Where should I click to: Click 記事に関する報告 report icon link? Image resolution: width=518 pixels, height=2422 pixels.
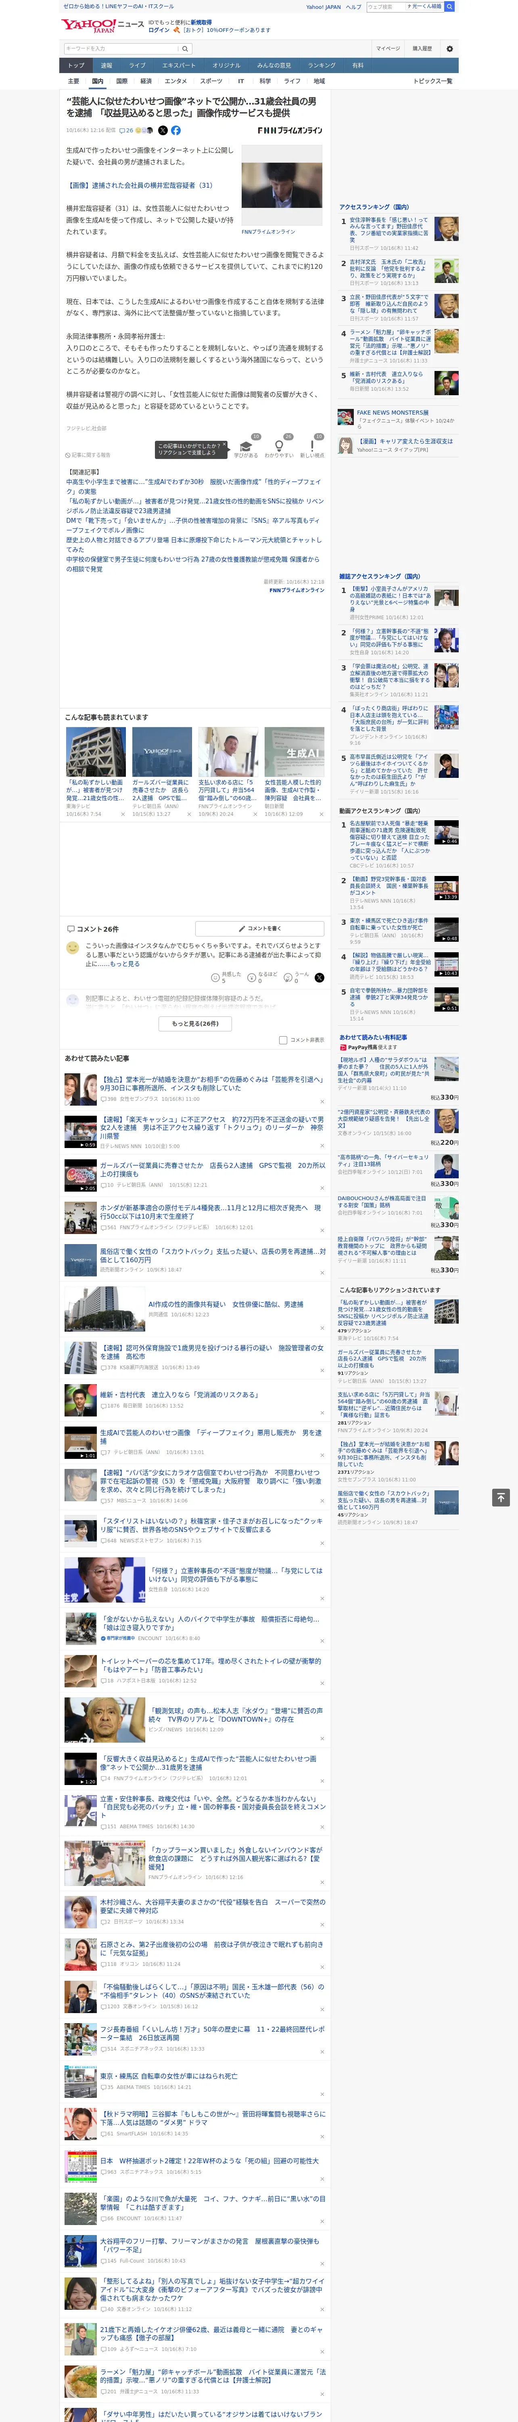[88, 455]
